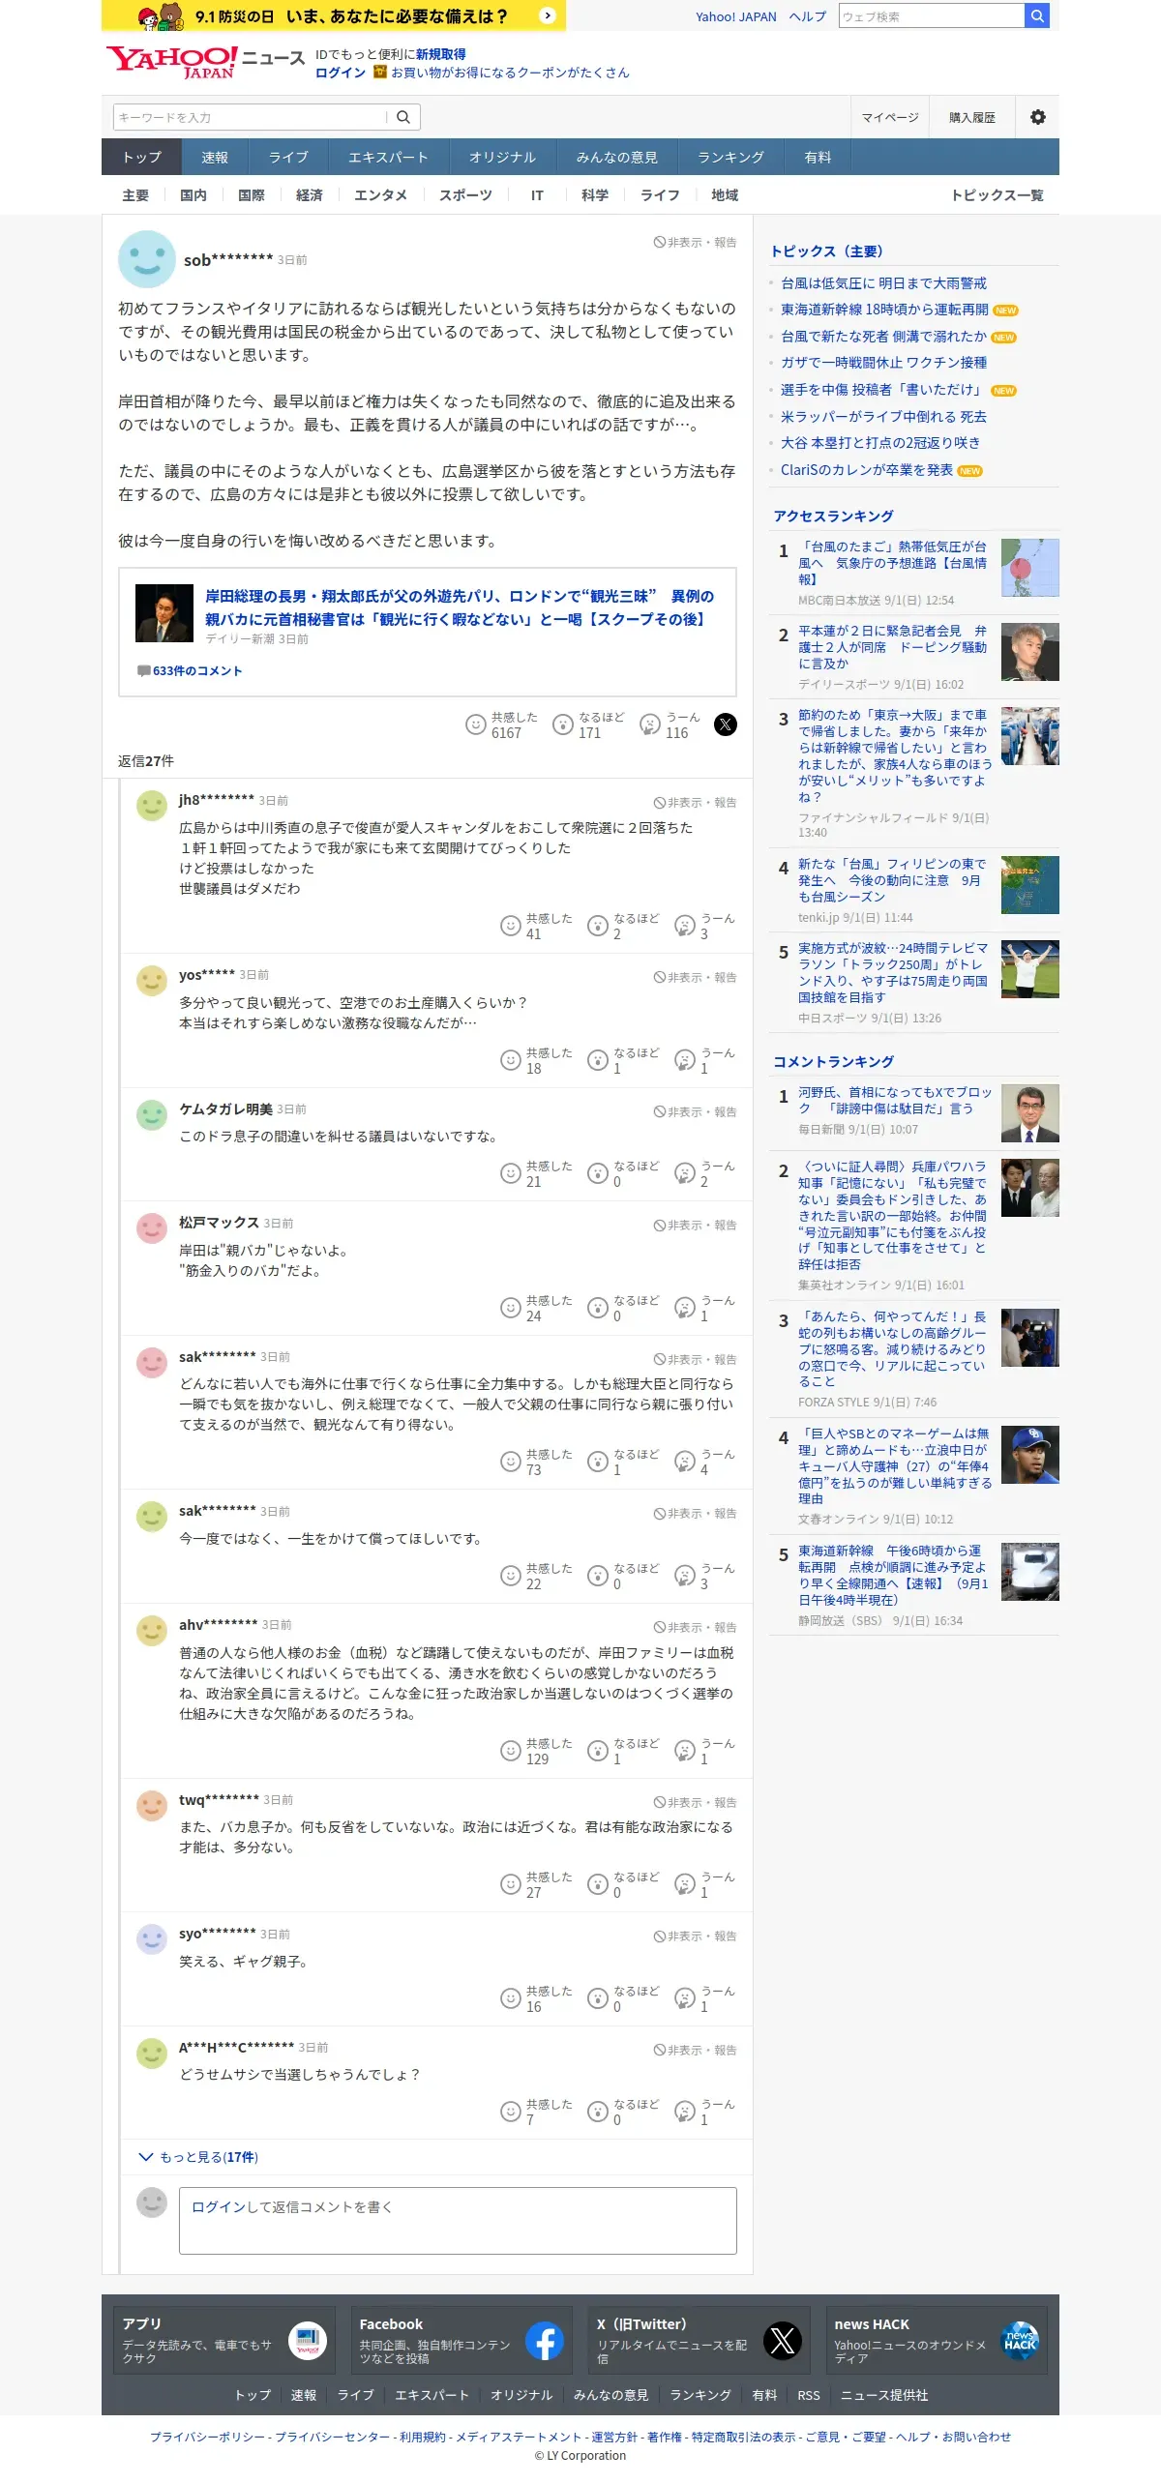This screenshot has width=1161, height=2483.
Task: Open 台風は低気圧に 明日まで大雨警戒 topic
Action: (883, 283)
